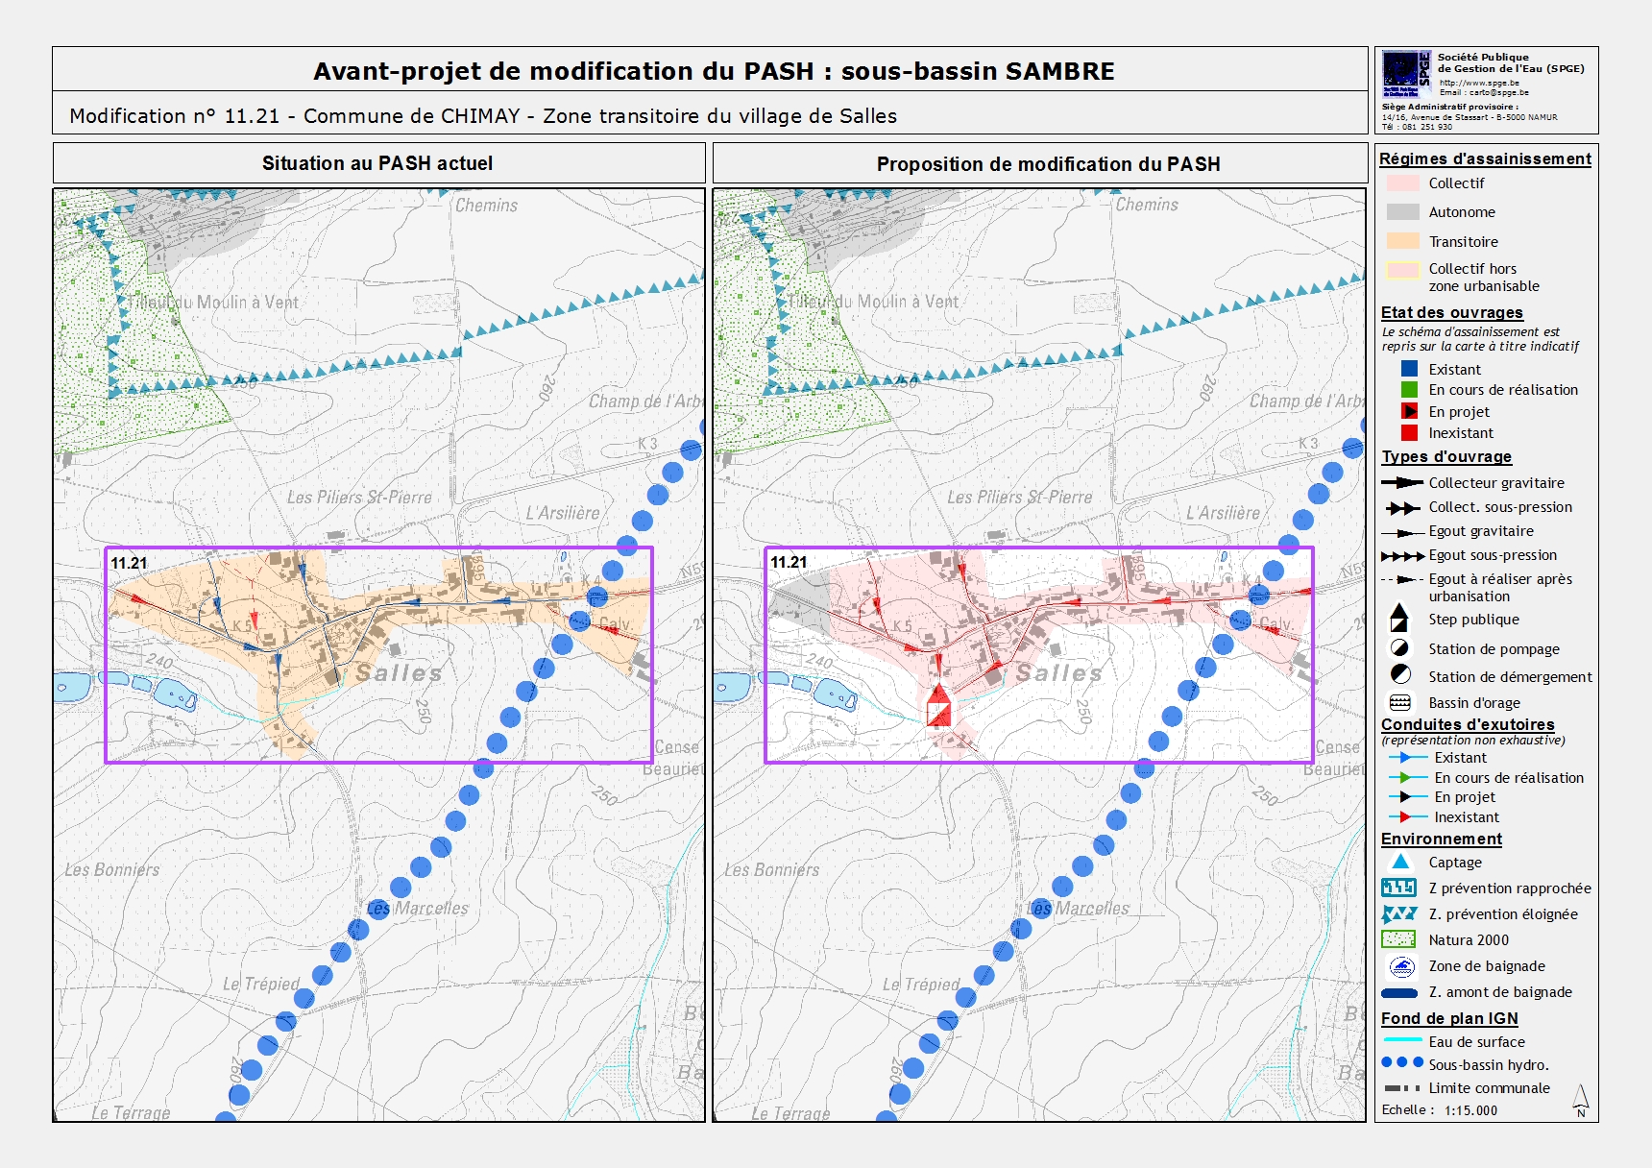Click the pink Collectif color swatch
1652x1168 pixels.
1402,182
